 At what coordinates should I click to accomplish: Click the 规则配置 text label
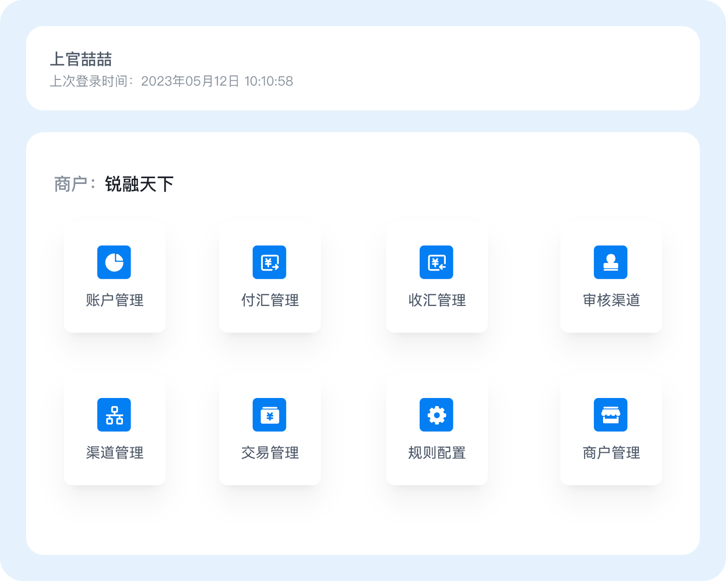[x=437, y=453]
